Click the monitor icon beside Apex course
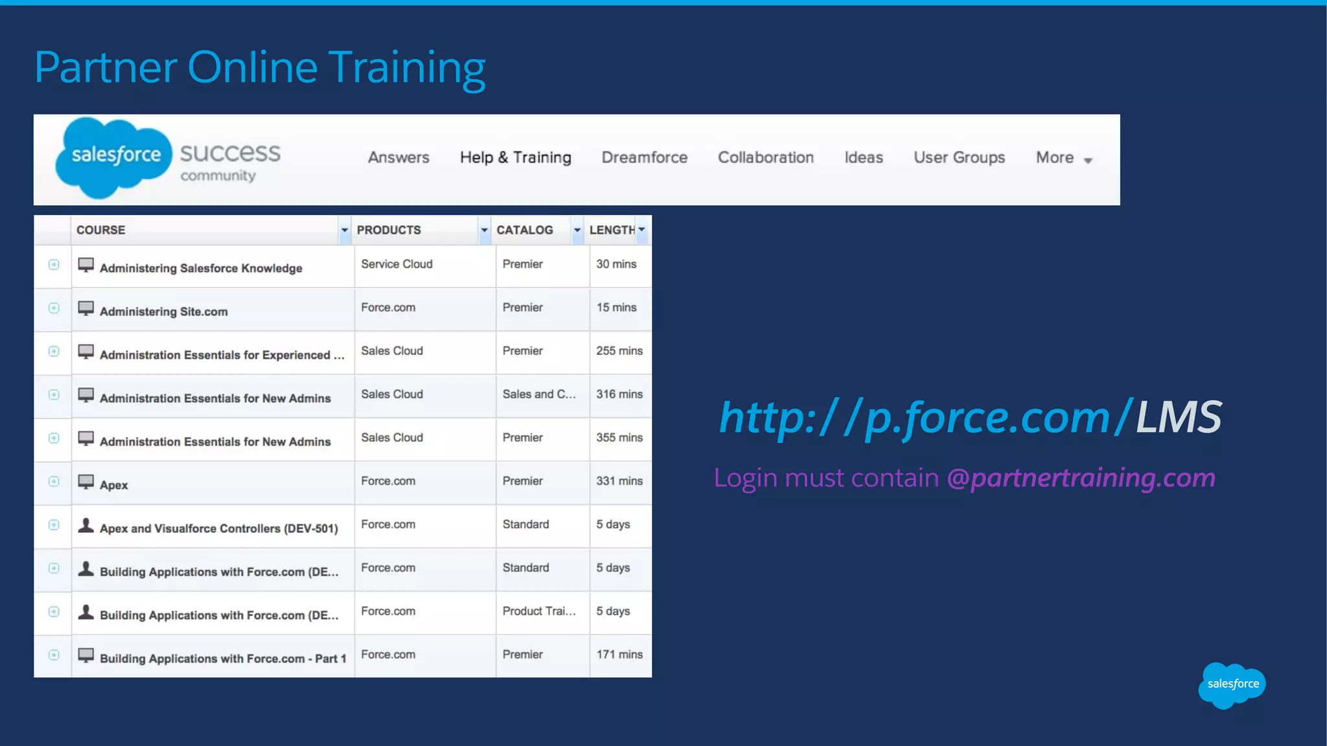 (86, 482)
